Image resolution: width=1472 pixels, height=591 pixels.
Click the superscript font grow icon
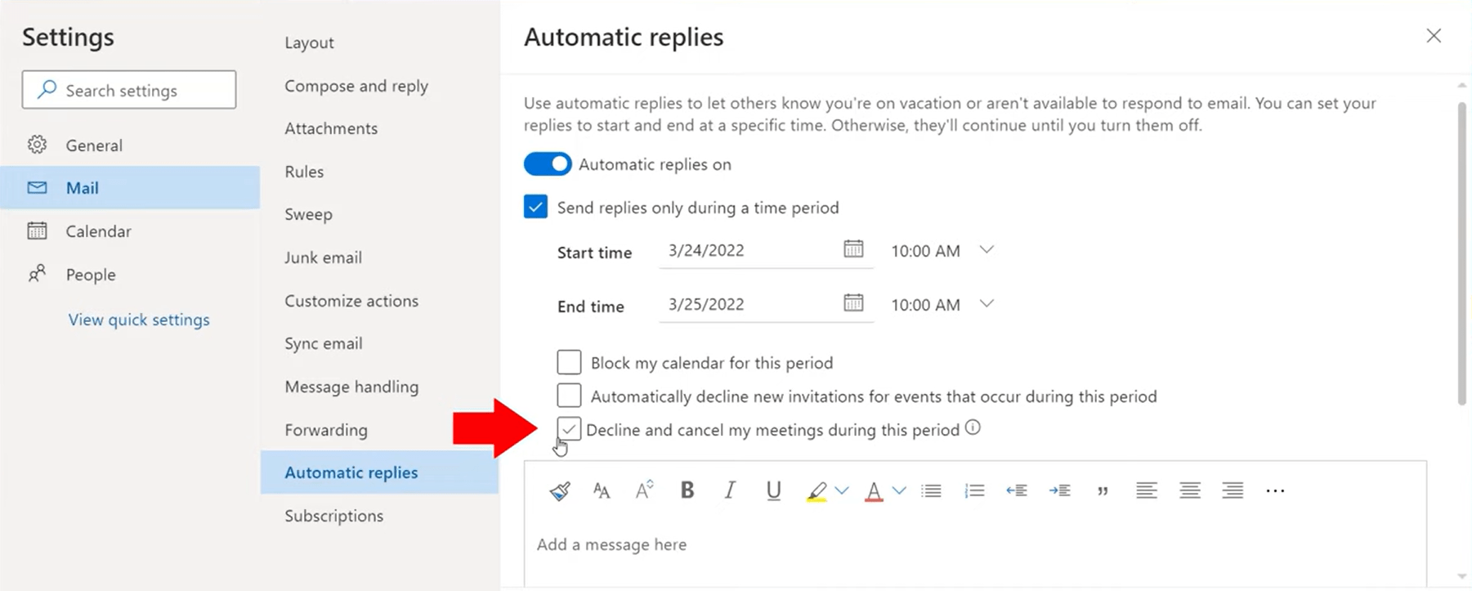[x=644, y=490]
